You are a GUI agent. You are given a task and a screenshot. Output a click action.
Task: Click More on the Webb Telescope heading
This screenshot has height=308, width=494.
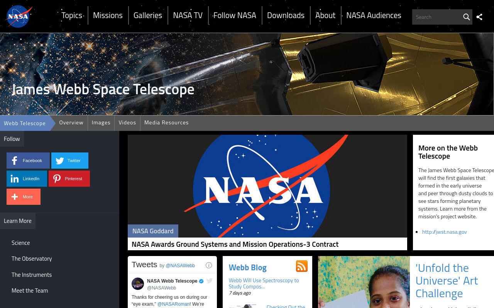(x=448, y=152)
